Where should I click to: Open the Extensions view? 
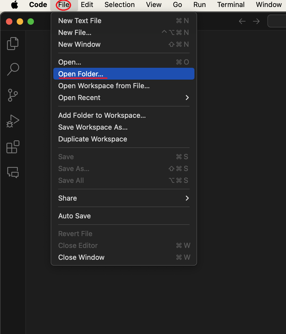click(13, 147)
